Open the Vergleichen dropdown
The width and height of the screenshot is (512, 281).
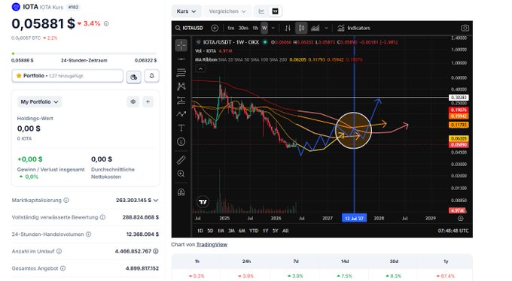point(227,11)
